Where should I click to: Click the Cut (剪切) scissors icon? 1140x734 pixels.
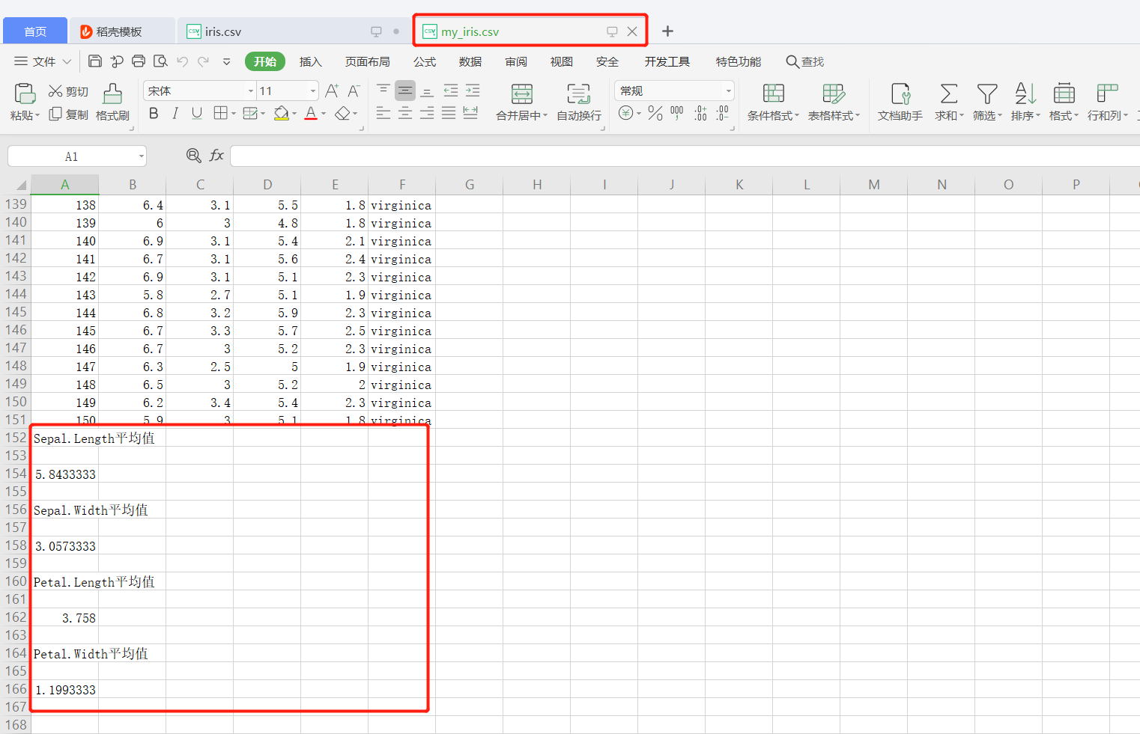[55, 91]
